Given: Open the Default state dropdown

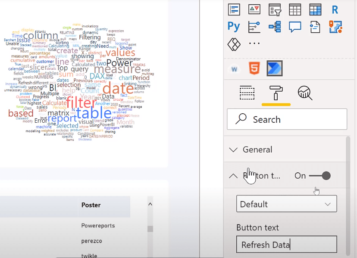Looking at the screenshot, I should pyautogui.click(x=287, y=204).
